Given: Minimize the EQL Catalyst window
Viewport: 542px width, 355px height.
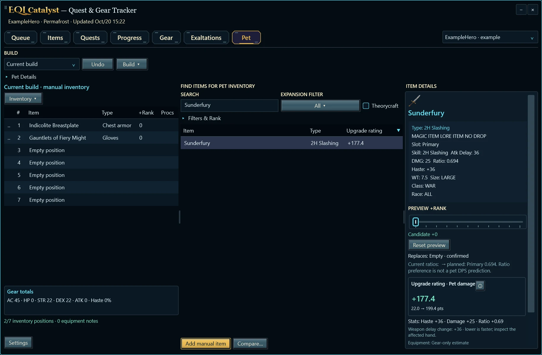Looking at the screenshot, I should point(521,10).
